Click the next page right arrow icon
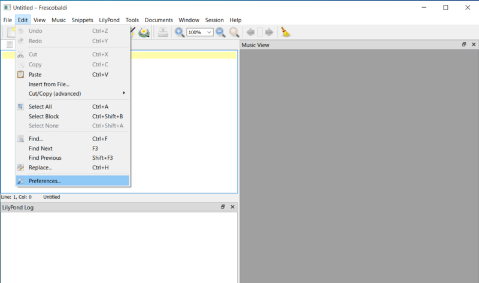This screenshot has width=479, height=283. coord(269,32)
